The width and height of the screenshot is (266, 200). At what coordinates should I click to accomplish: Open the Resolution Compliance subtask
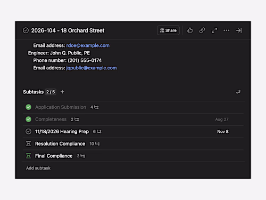pos(60,143)
